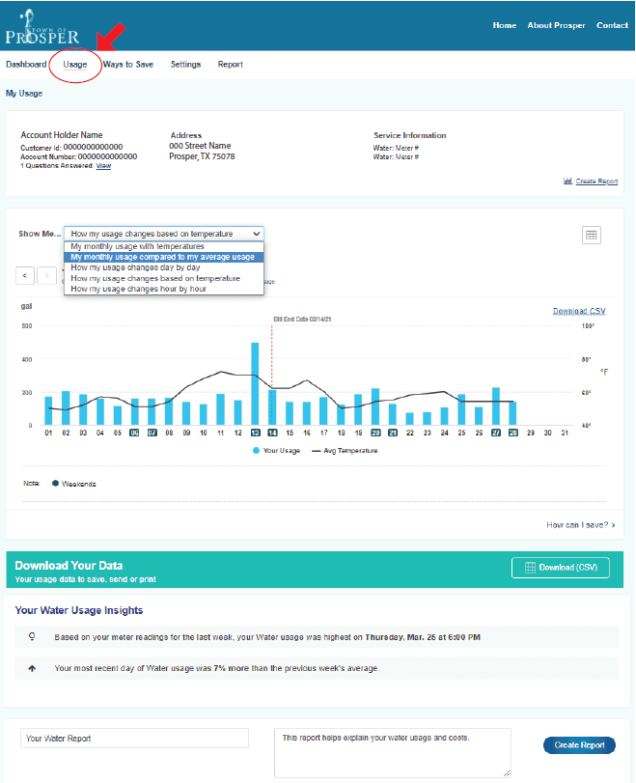Screen dimensions: 636x783
Task: Click the next period arrow button
Action: click(46, 276)
